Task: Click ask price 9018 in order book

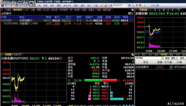Action: pyautogui.click(x=105, y=99)
